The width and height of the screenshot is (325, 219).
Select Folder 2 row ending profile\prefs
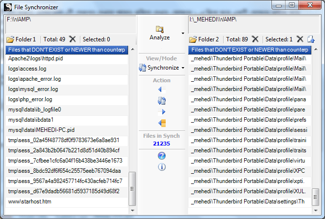click(x=249, y=120)
